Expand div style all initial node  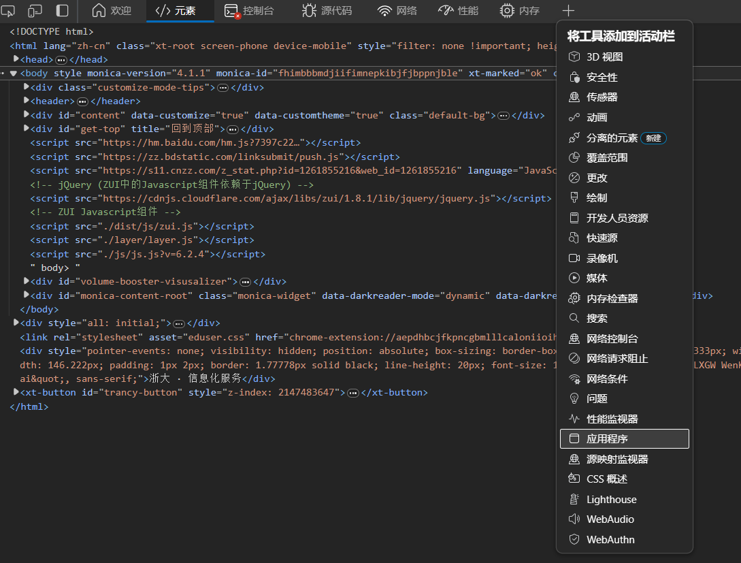tap(16, 323)
